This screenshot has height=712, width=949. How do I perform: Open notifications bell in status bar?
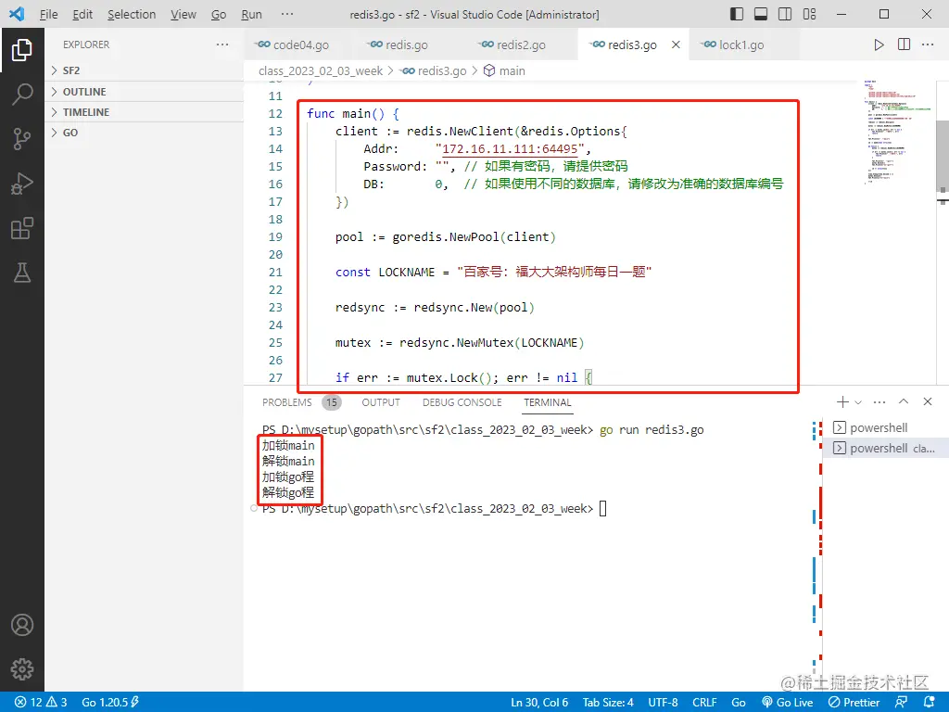930,703
